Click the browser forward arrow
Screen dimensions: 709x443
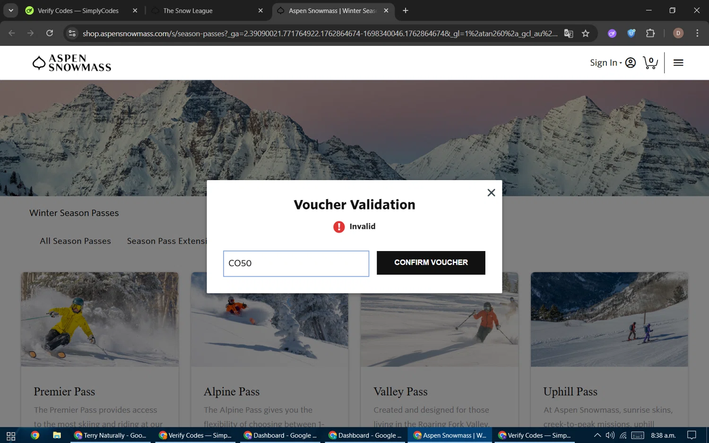[x=31, y=33]
